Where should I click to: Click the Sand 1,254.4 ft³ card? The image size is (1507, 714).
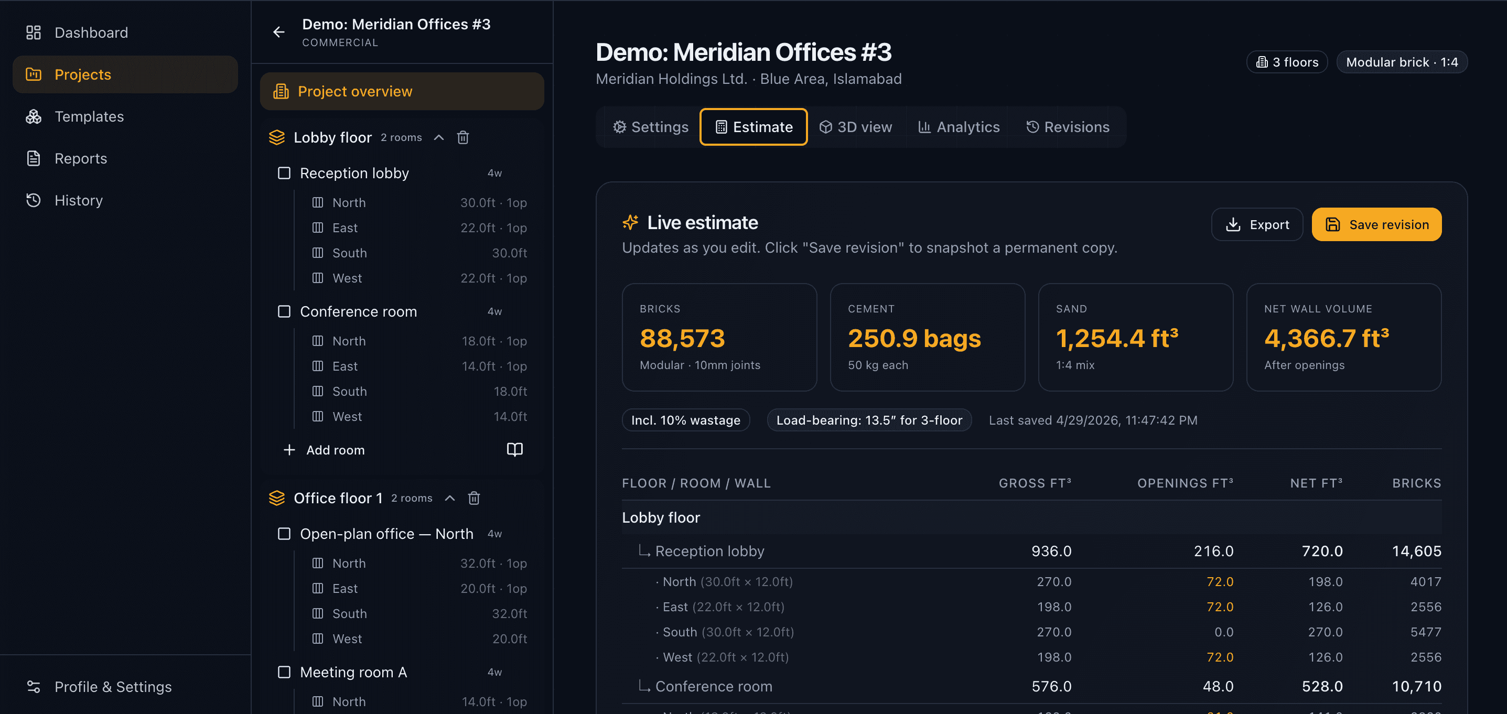tap(1136, 338)
